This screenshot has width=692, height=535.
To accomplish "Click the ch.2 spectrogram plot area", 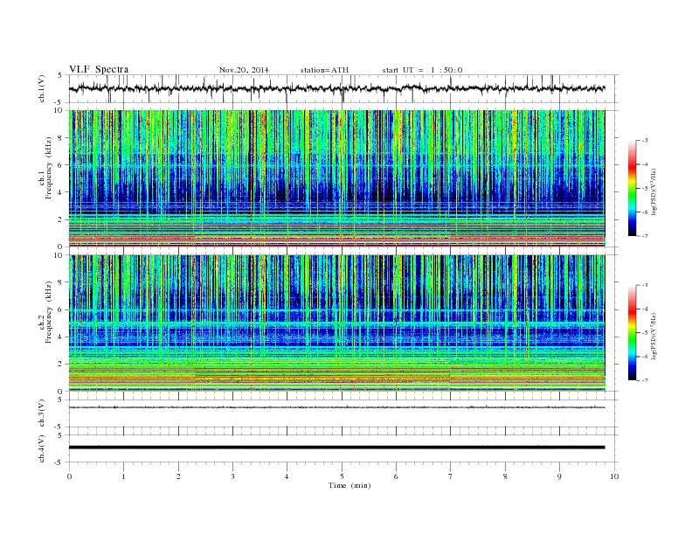I will point(336,323).
